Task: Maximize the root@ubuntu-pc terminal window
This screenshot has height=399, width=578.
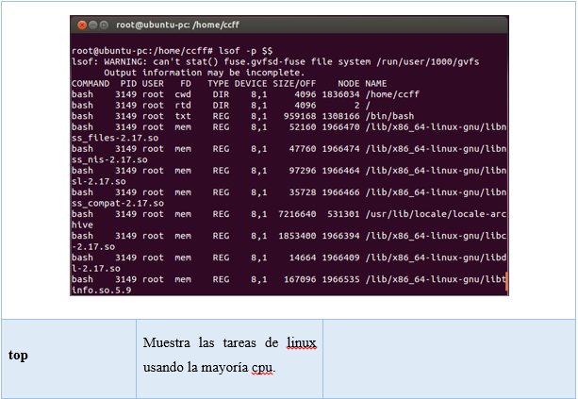Action: (x=104, y=25)
